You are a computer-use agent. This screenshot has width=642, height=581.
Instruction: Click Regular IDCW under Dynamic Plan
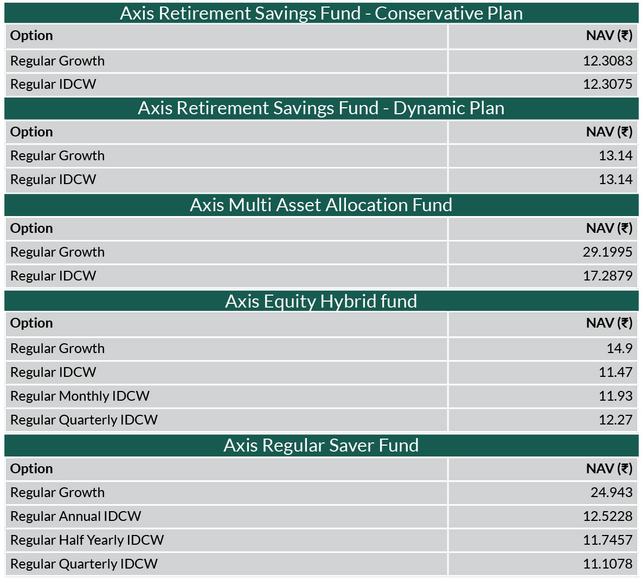53,179
